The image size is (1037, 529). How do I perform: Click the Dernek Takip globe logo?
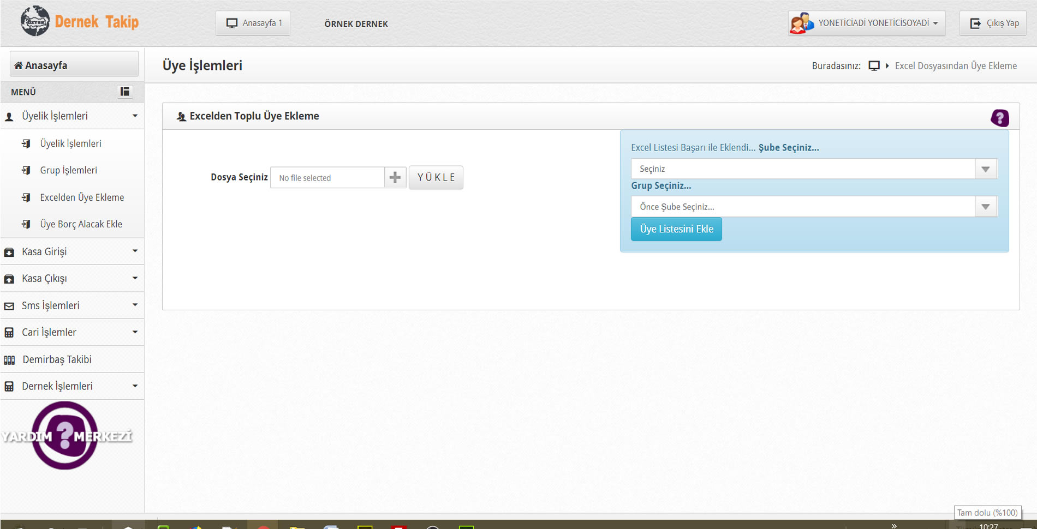[35, 22]
